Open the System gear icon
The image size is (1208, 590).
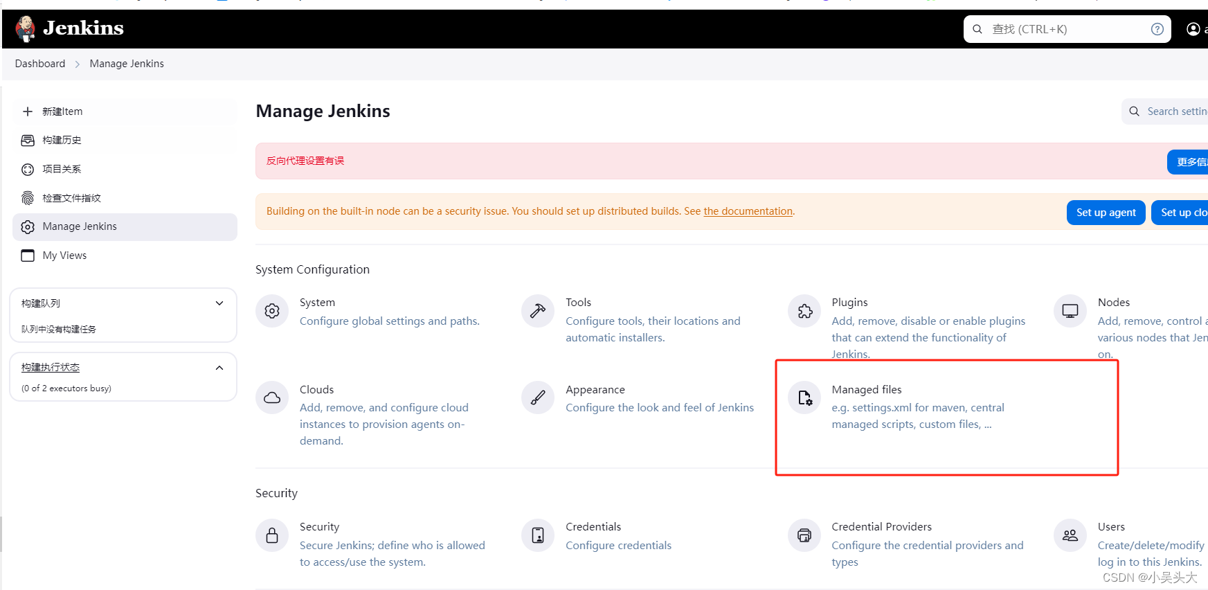click(272, 311)
